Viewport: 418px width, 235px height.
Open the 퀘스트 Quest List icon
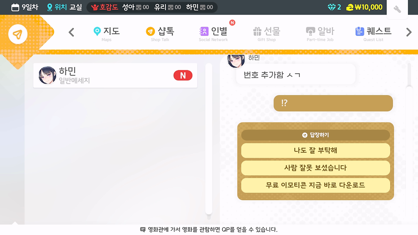[360, 31]
